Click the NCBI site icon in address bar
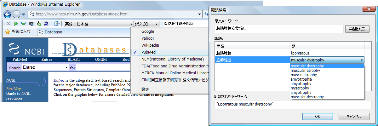Image resolution: width=378 pixels, height=126 pixels. pyautogui.click(x=32, y=14)
